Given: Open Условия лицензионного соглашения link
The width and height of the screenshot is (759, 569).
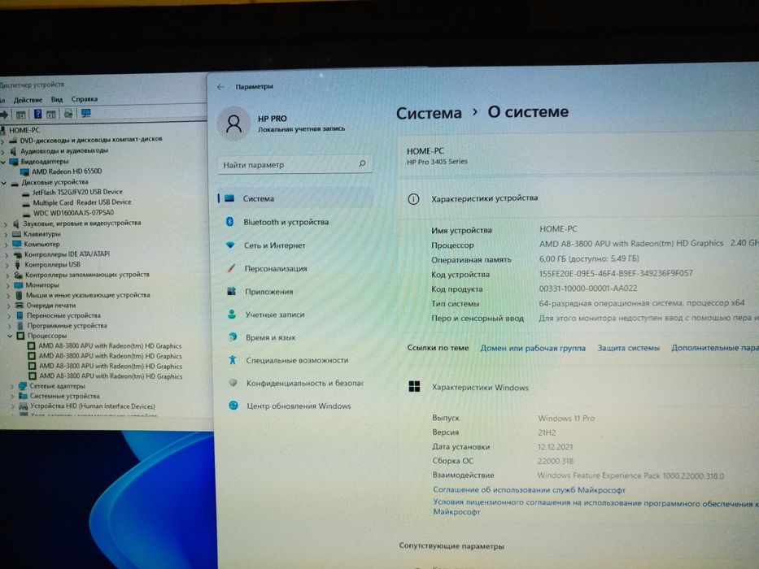Looking at the screenshot, I should click(595, 507).
